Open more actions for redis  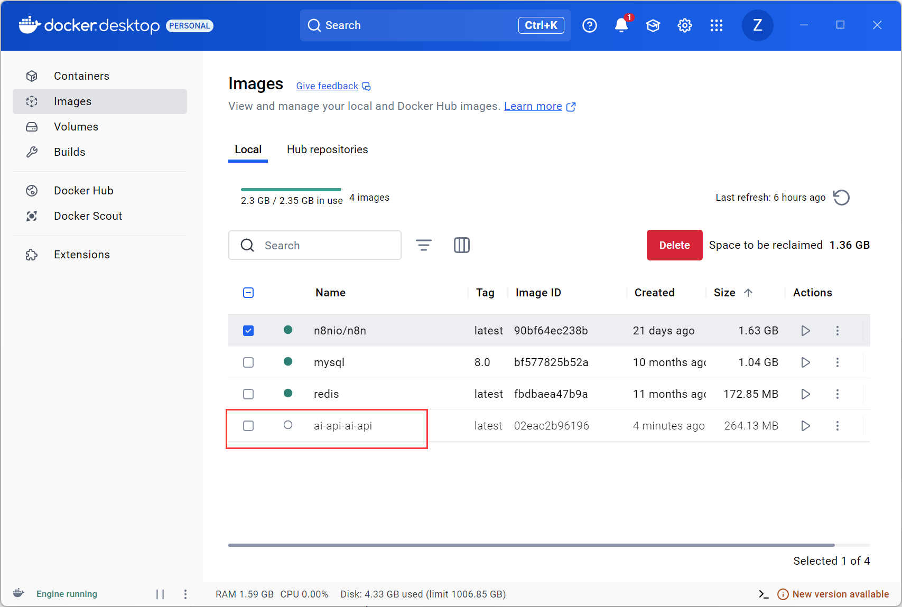point(838,394)
